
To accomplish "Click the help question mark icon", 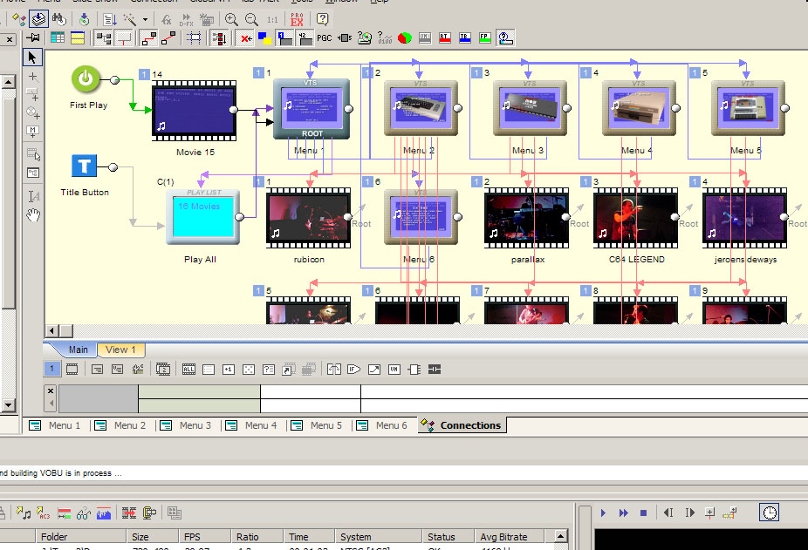I will pyautogui.click(x=322, y=18).
